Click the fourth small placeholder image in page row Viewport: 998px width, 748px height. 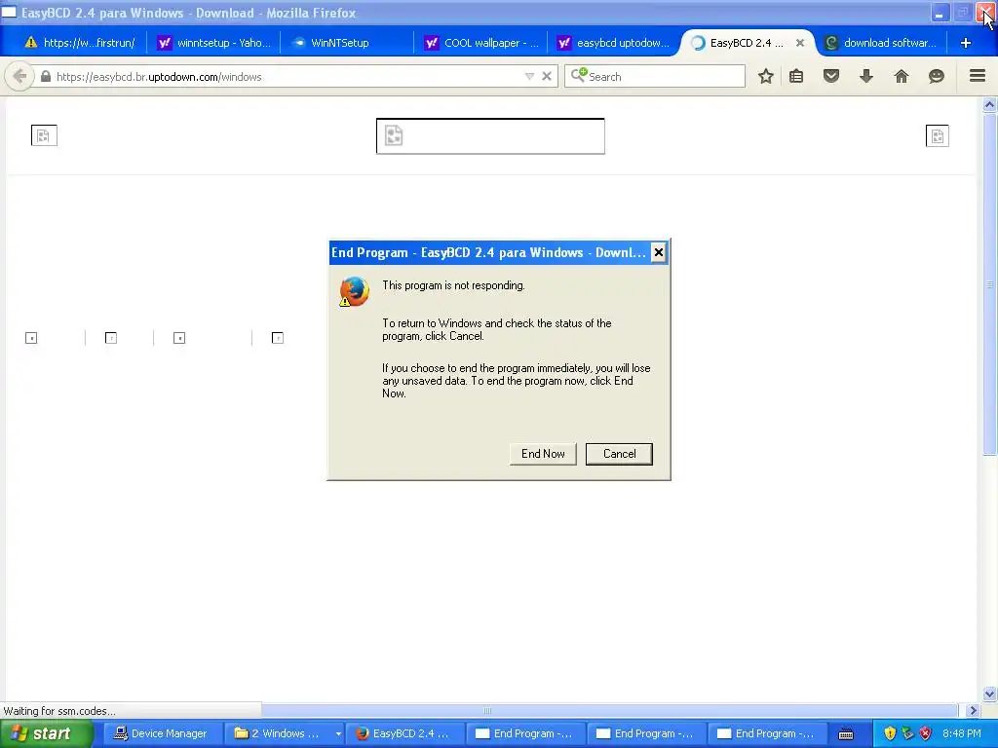click(278, 338)
